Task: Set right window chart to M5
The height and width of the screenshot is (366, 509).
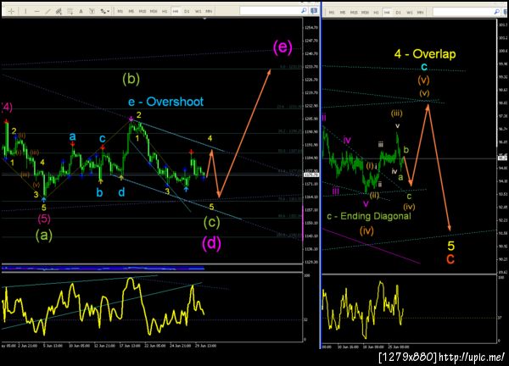Action: click(x=343, y=13)
